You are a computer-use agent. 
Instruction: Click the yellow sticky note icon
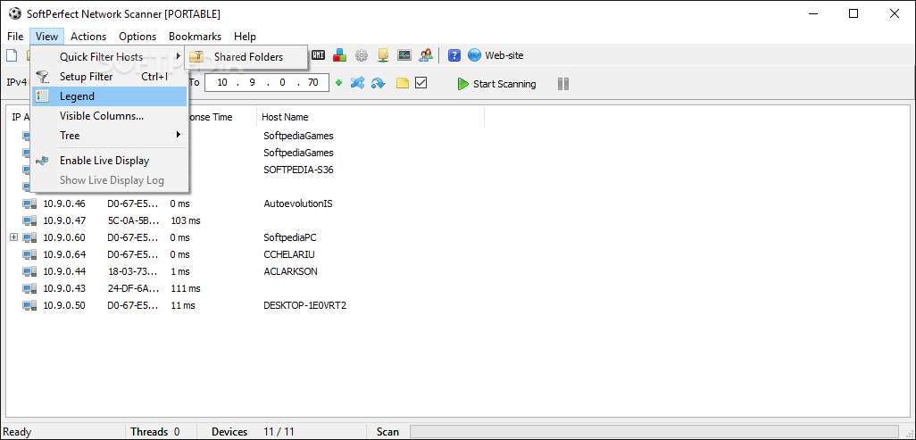tap(403, 83)
